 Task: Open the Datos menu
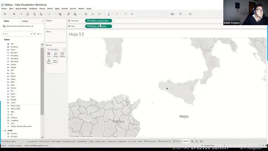tap(11, 8)
